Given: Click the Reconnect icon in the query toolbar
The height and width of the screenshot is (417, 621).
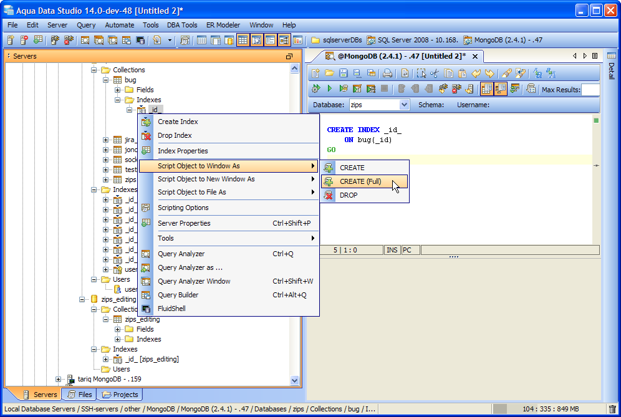Looking at the screenshot, I should pos(443,89).
